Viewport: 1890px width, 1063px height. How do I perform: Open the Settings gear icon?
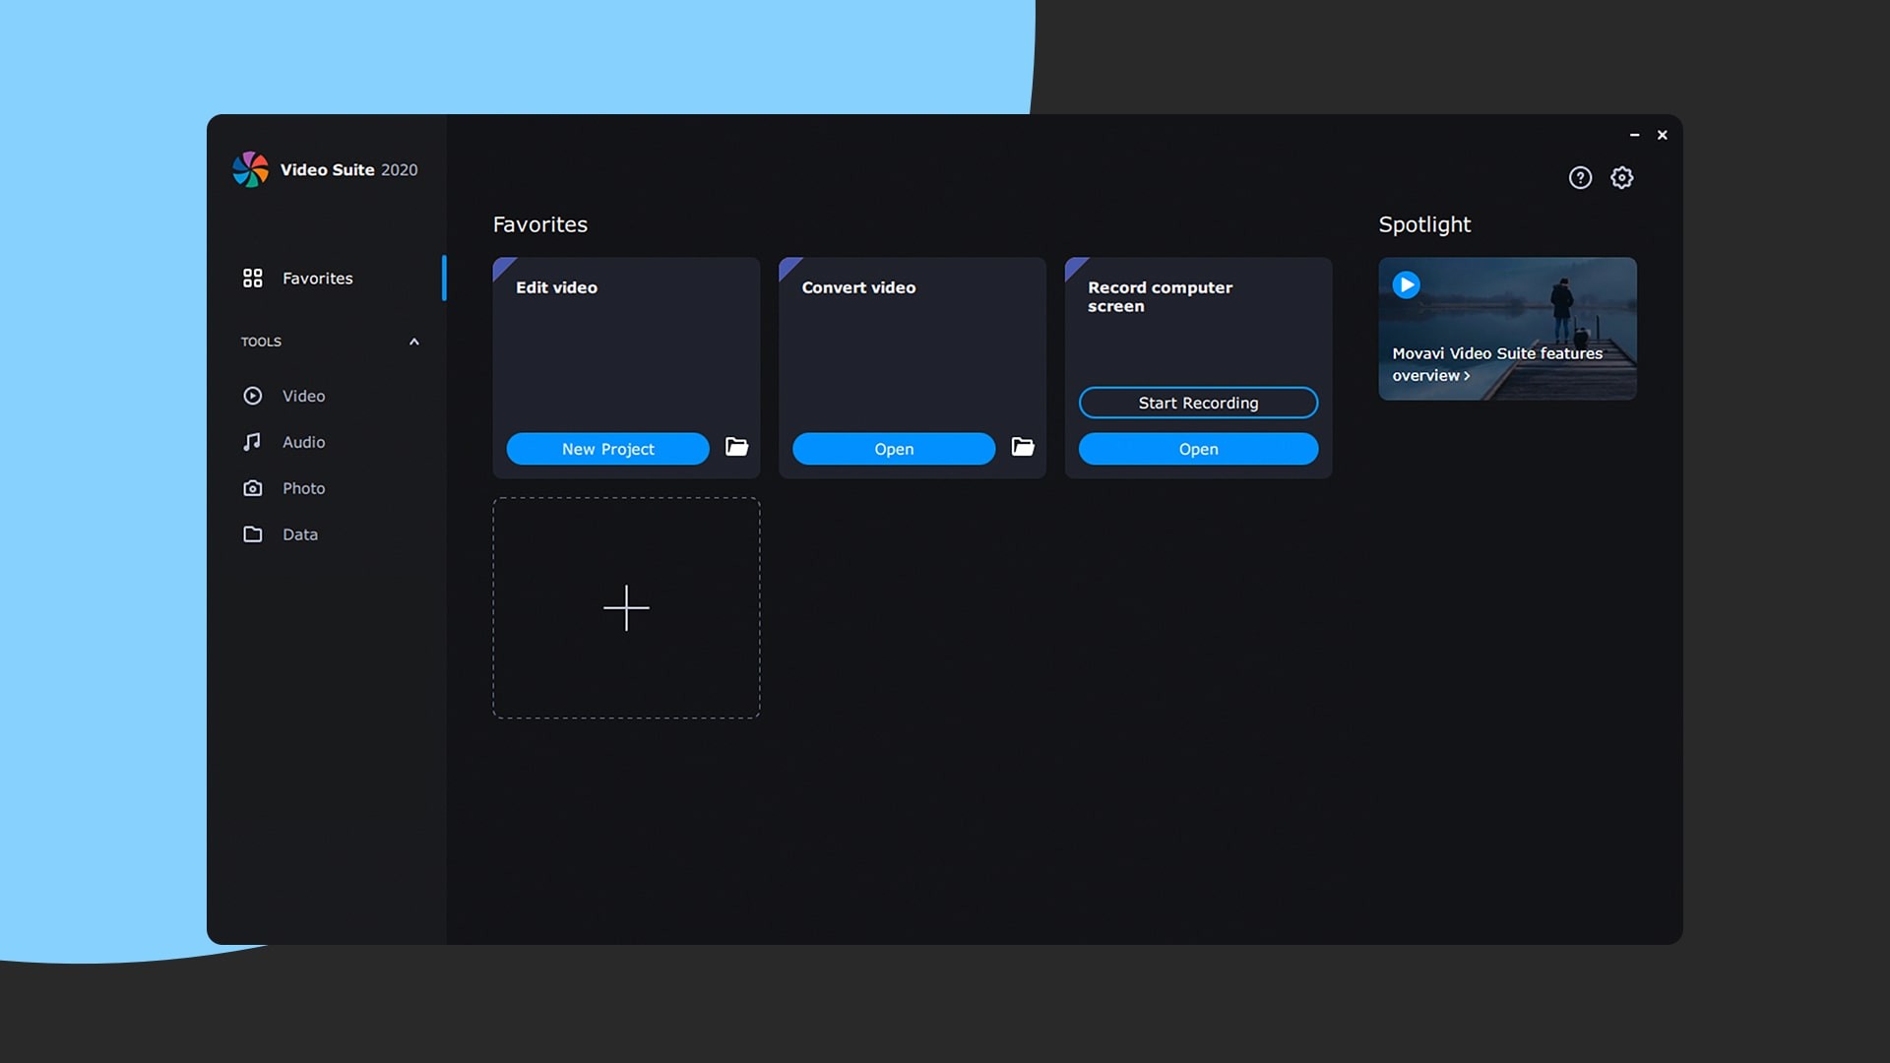coord(1622,176)
